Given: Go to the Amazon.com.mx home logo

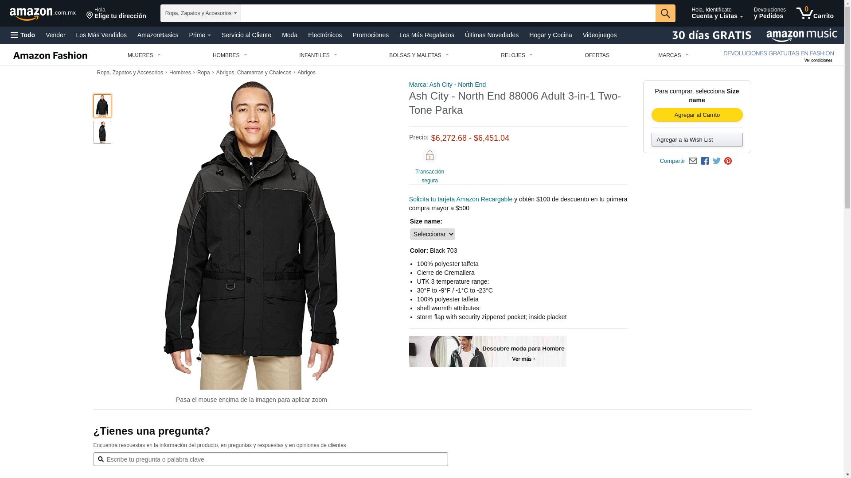Looking at the screenshot, I should (x=43, y=14).
